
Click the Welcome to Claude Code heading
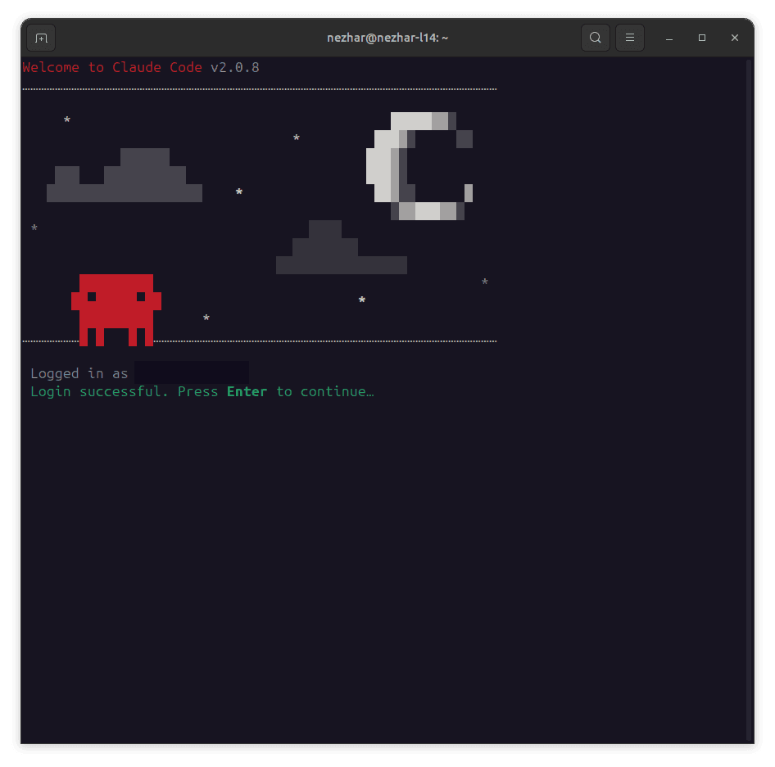tap(112, 68)
